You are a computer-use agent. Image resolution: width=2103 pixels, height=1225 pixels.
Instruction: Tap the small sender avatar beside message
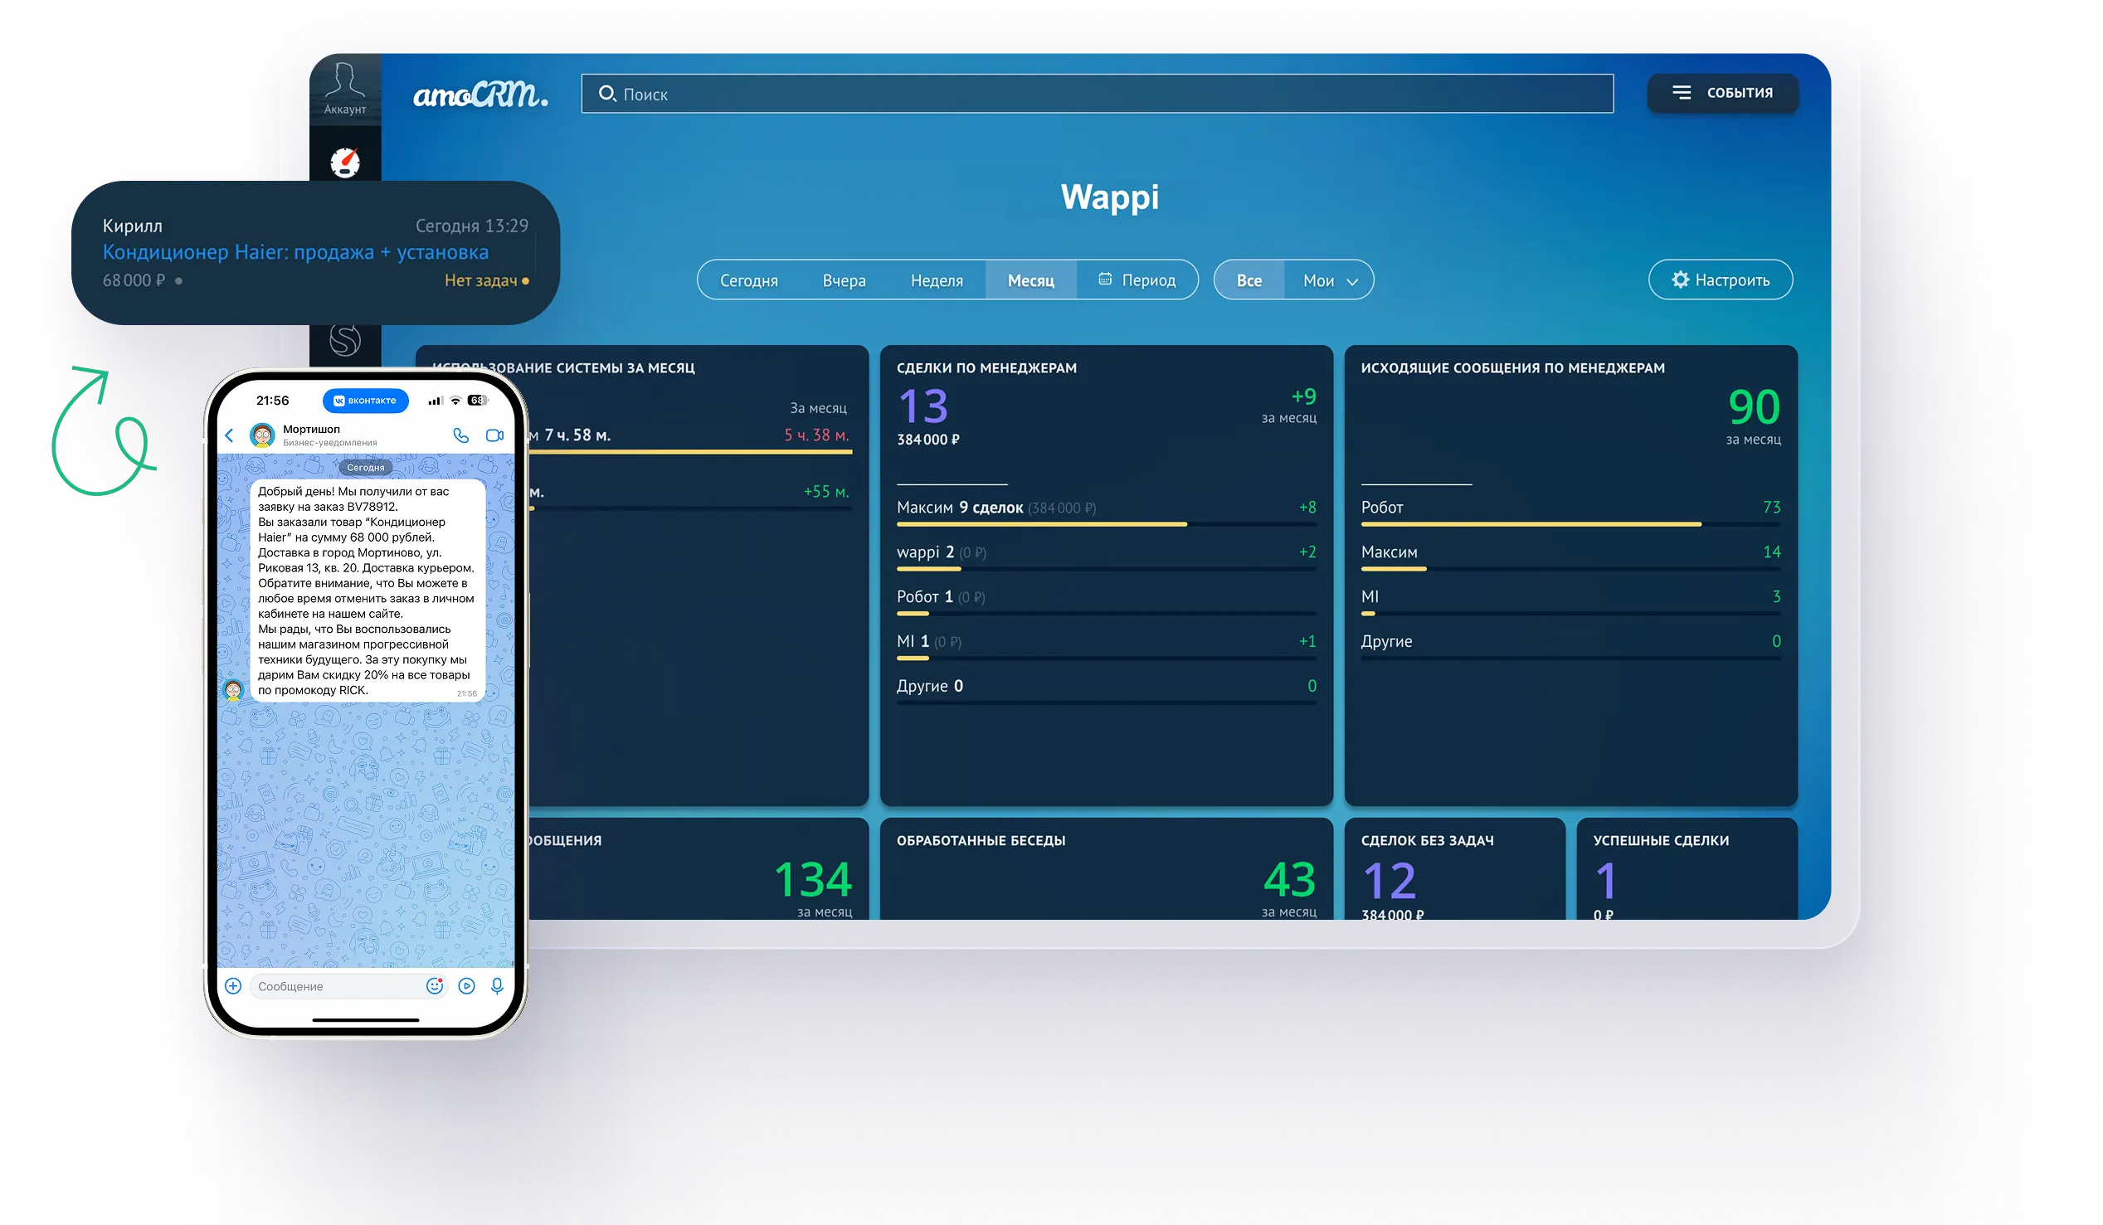(x=233, y=690)
